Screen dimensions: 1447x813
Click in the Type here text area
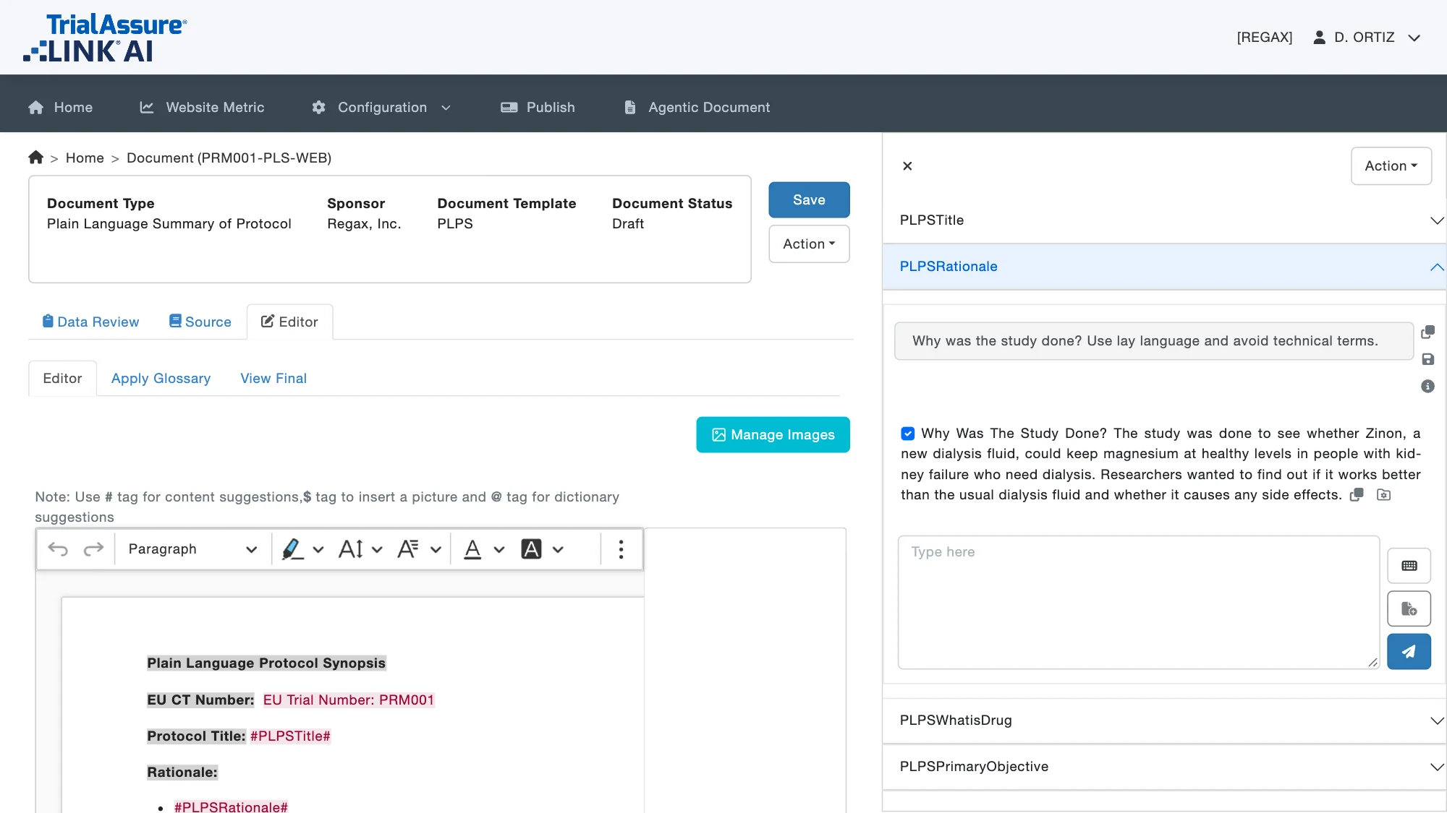pyautogui.click(x=1138, y=603)
